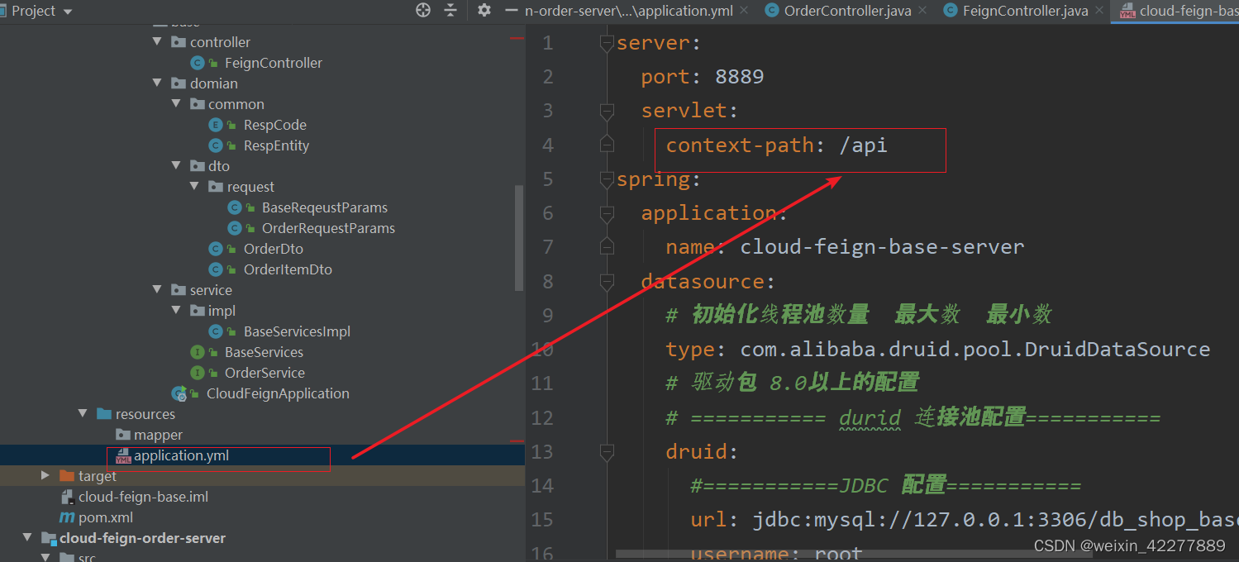This screenshot has height=562, width=1239.
Task: Fold the servlet block at line 3
Action: 608,111
